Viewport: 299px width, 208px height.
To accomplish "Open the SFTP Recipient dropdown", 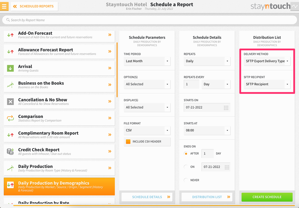I will pos(267,84).
